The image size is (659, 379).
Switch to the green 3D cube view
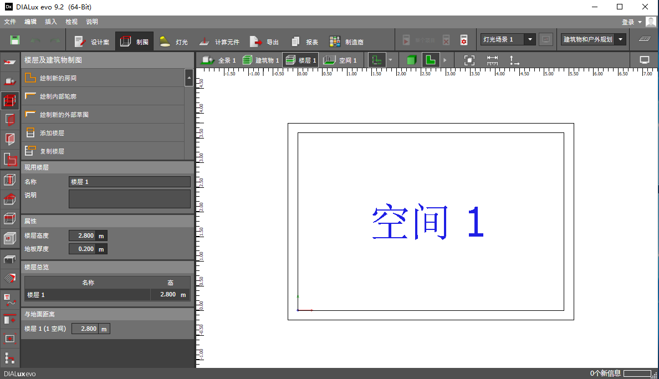[x=411, y=60]
